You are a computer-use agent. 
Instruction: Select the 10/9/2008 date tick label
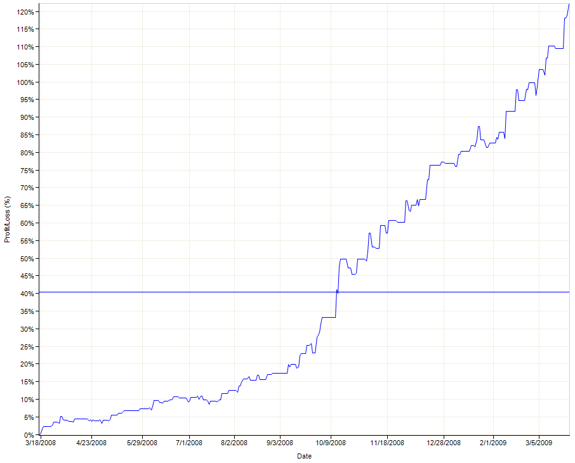click(x=331, y=443)
